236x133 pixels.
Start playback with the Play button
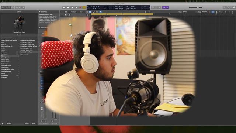[x=76, y=7]
